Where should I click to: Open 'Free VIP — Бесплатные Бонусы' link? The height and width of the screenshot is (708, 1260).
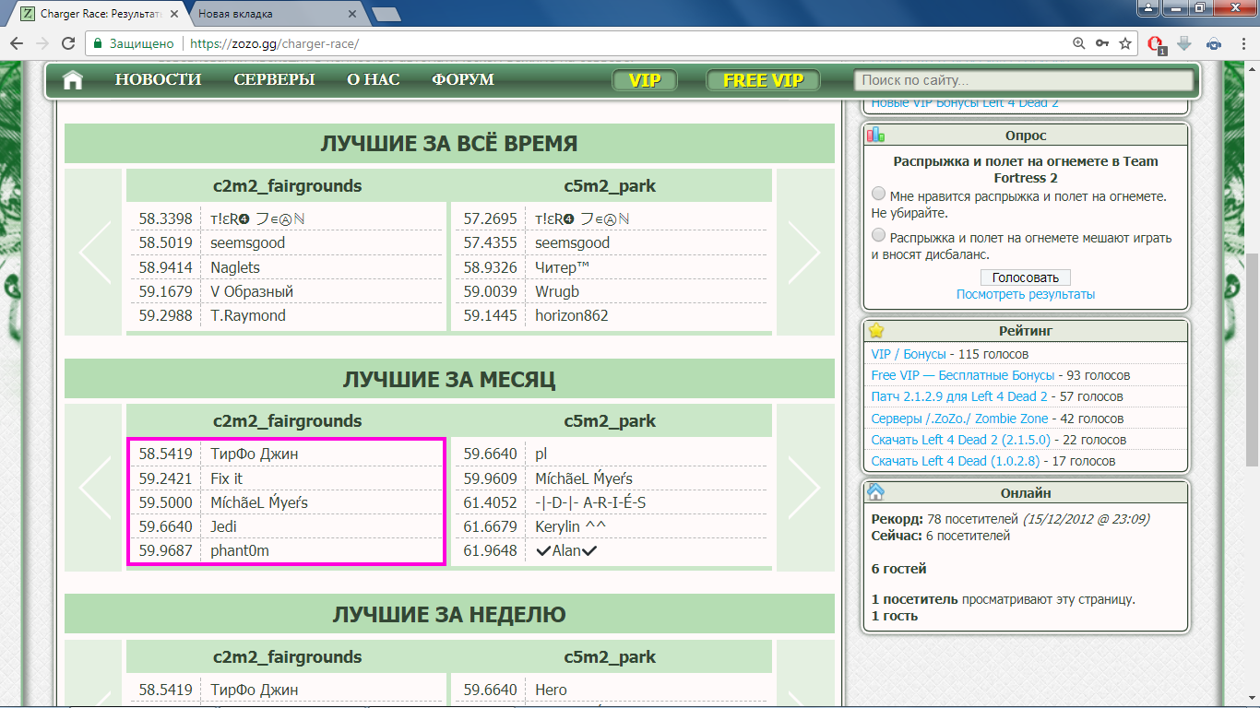click(963, 375)
